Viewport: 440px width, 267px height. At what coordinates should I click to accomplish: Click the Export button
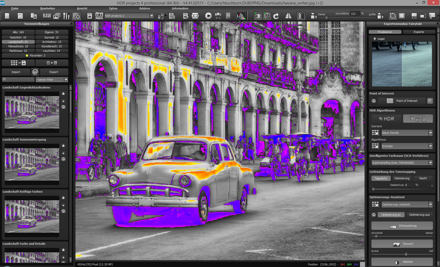(x=54, y=72)
